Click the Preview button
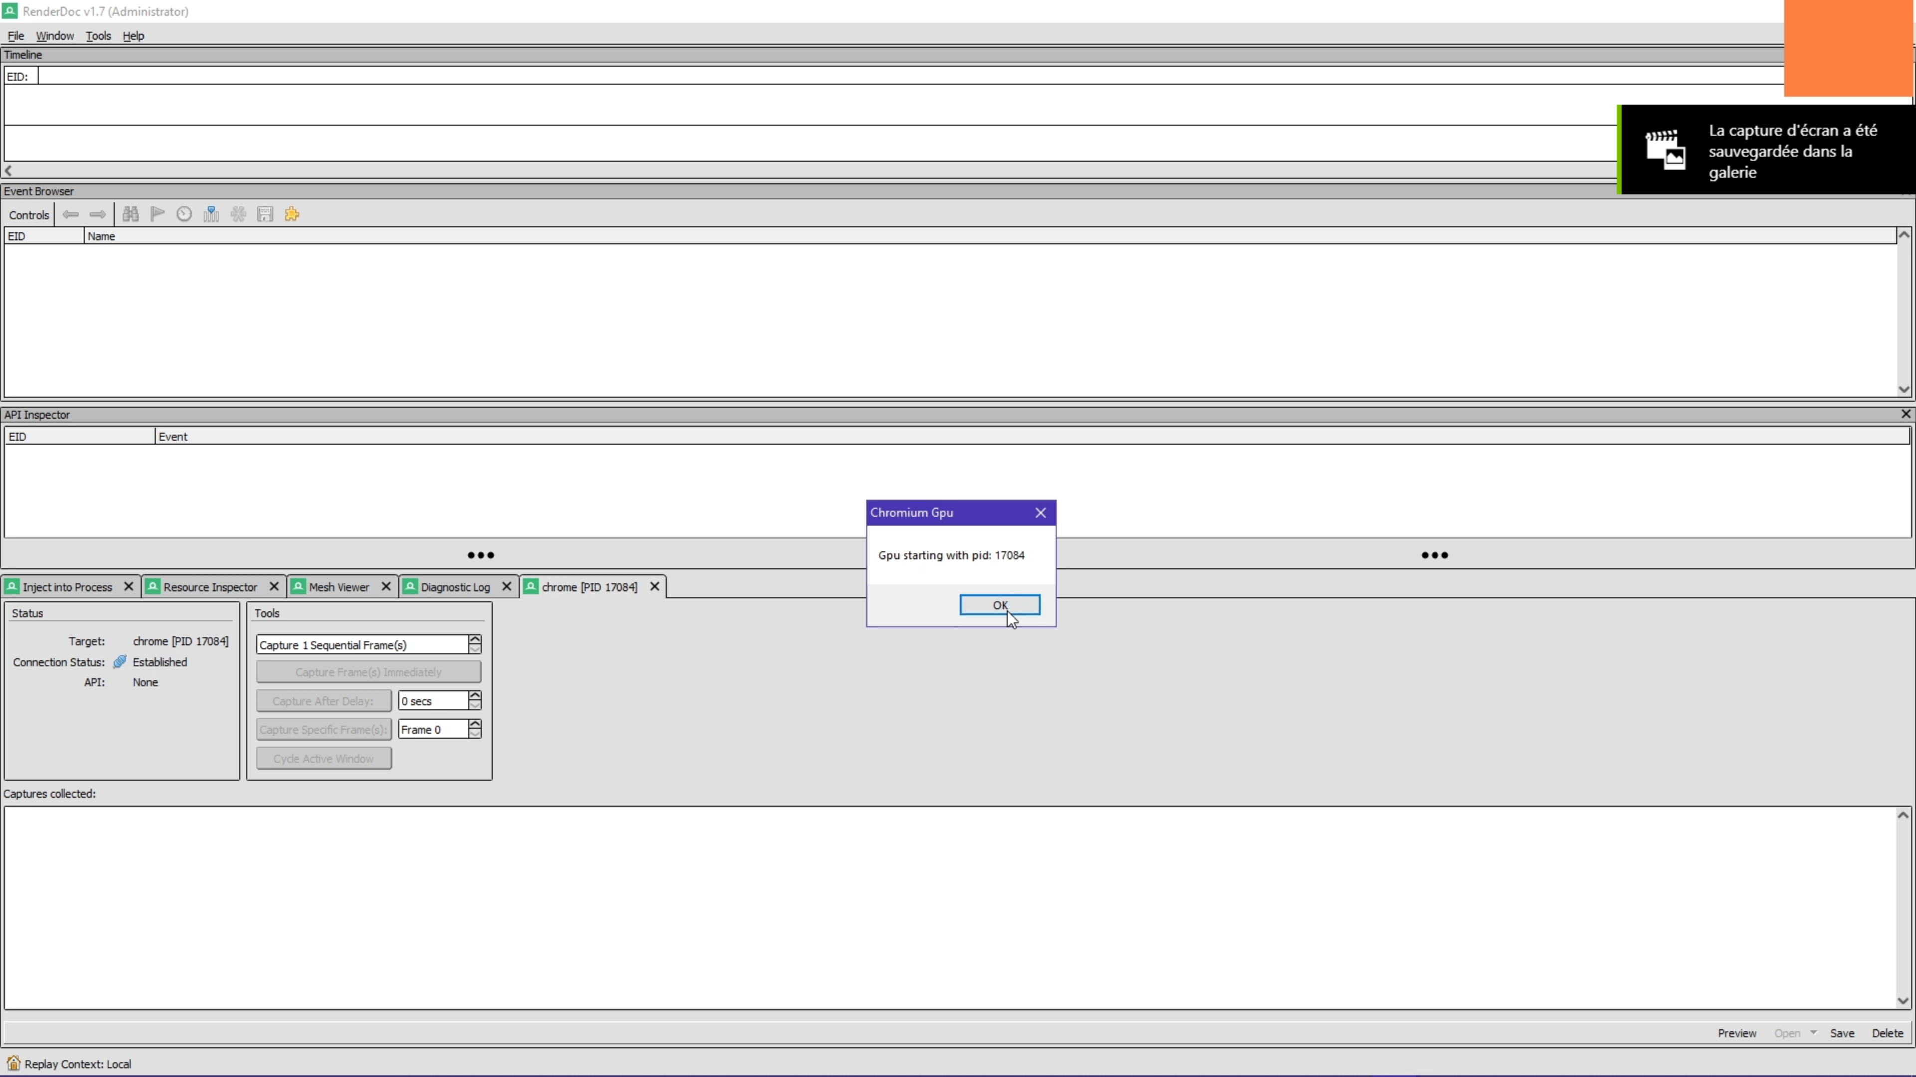 1737,1033
